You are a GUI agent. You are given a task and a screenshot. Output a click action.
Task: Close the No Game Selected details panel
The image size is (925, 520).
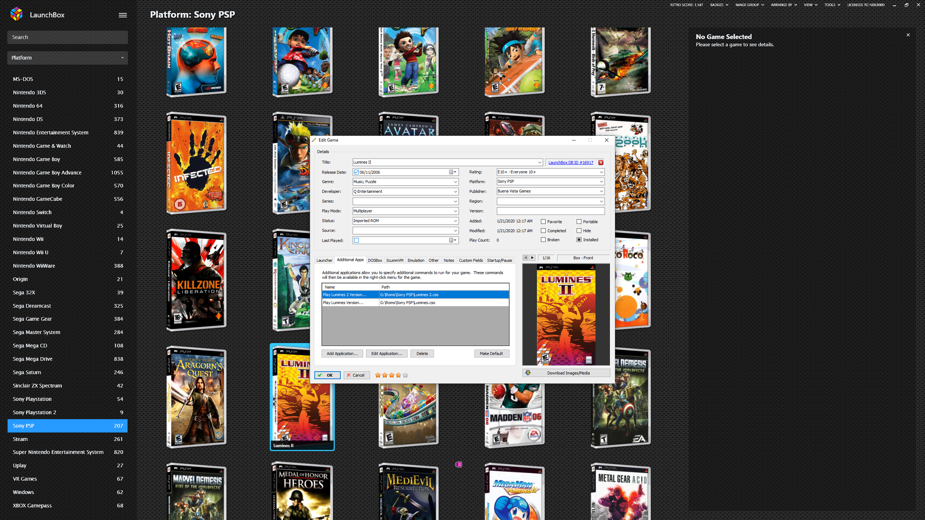tap(908, 35)
